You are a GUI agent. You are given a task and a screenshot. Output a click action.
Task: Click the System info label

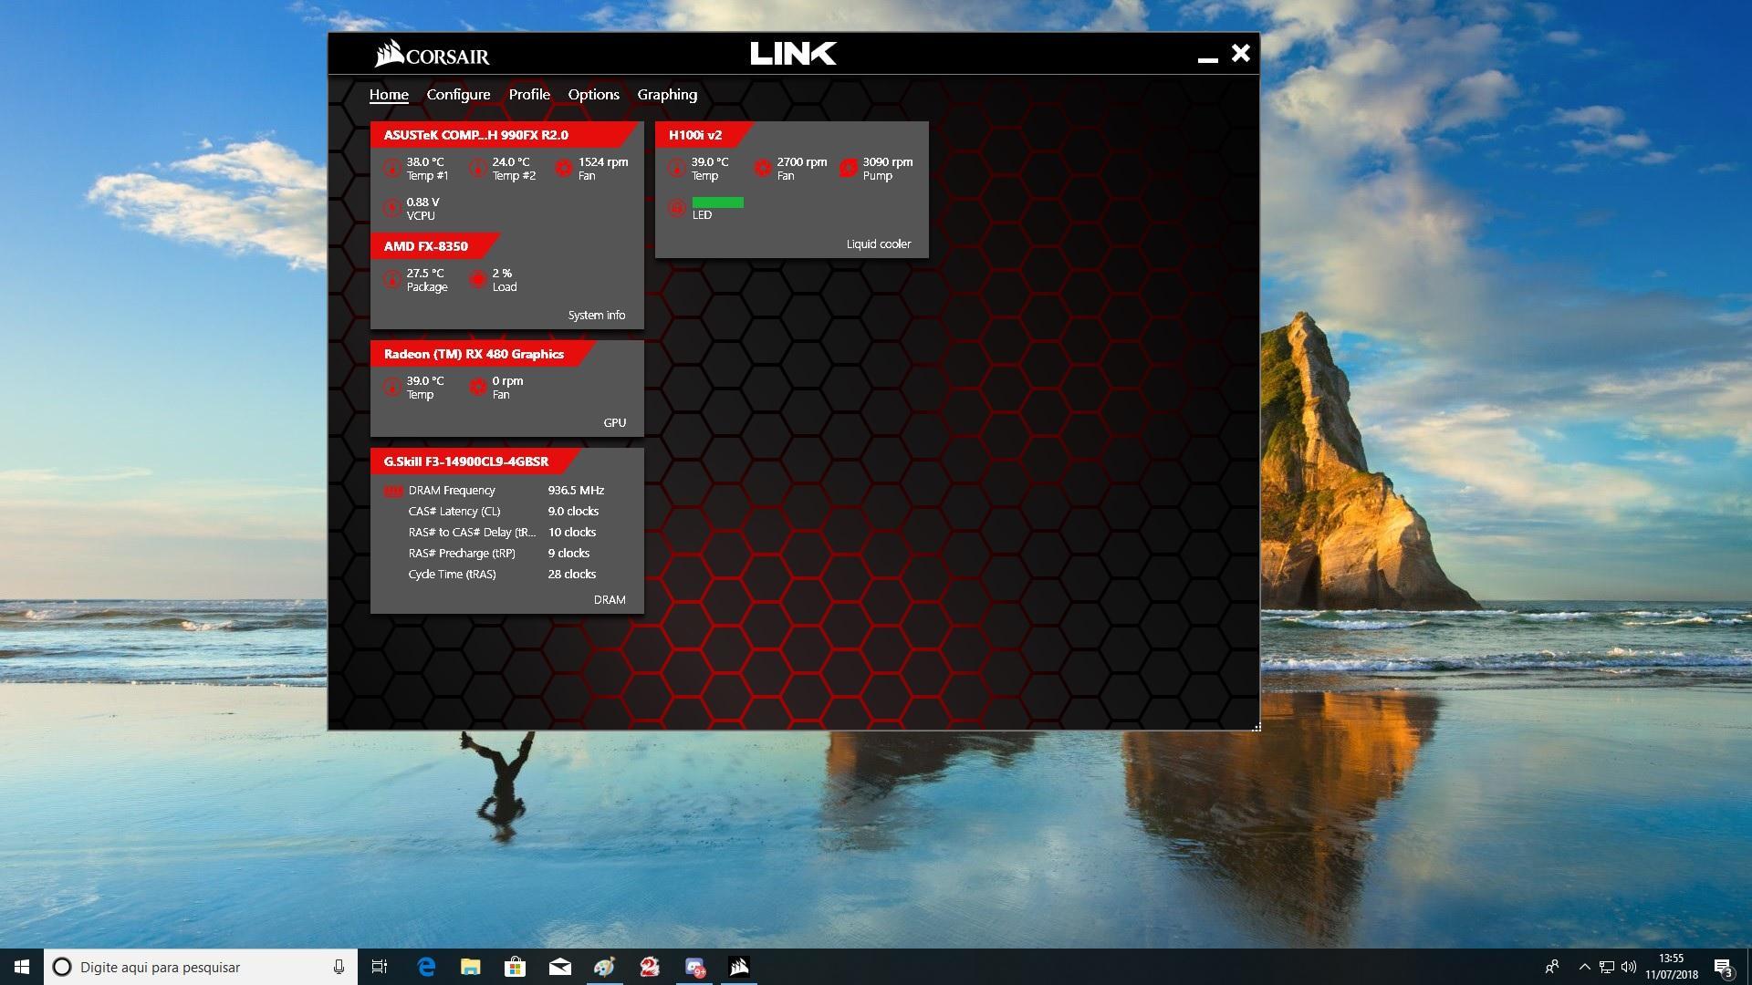597,316
